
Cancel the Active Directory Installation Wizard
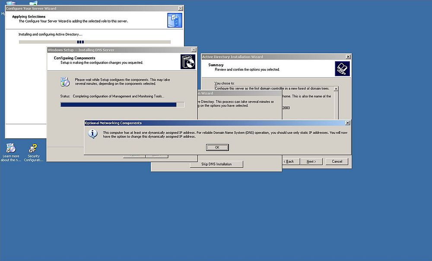[x=337, y=161]
